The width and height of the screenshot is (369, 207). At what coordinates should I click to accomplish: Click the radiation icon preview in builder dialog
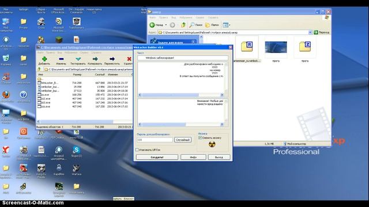(x=212, y=144)
